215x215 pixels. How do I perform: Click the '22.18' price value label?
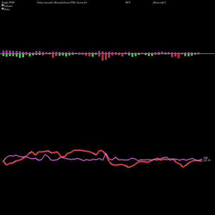click(207, 160)
